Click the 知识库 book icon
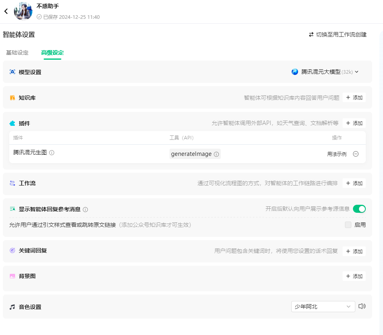Screen dimensions: 383x335 pos(12,98)
